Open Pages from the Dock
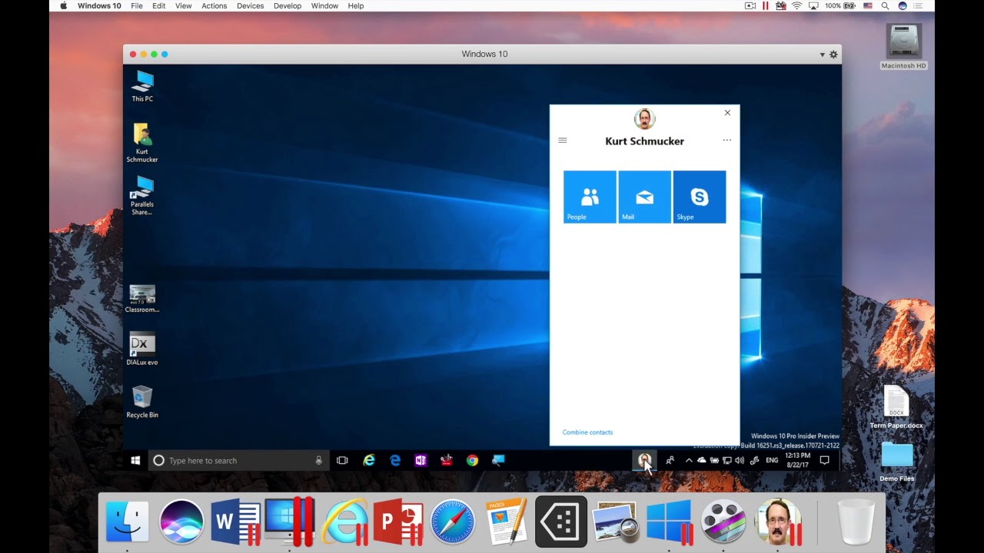Screen dimensions: 984x553 coord(507,522)
